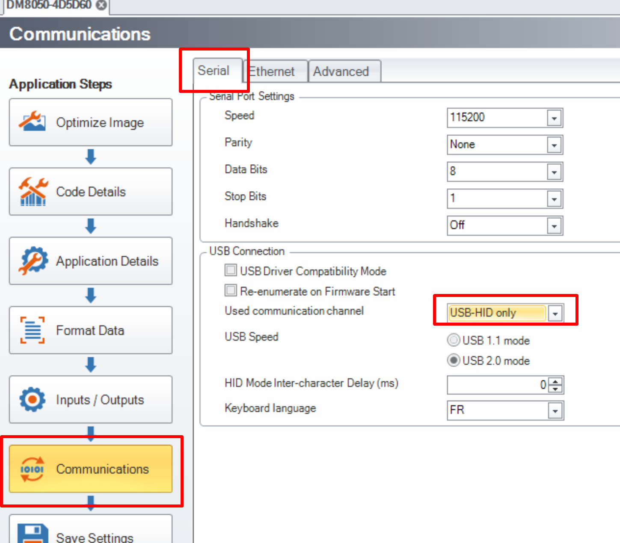Click the Communications binary arrows icon
This screenshot has height=543, width=620.
pyautogui.click(x=33, y=469)
